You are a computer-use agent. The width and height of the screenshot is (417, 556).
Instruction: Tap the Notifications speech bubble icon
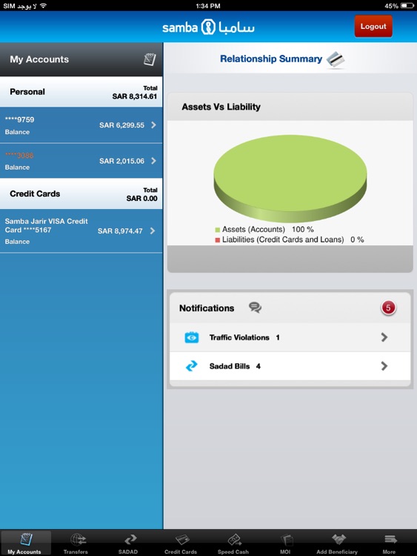(x=255, y=308)
